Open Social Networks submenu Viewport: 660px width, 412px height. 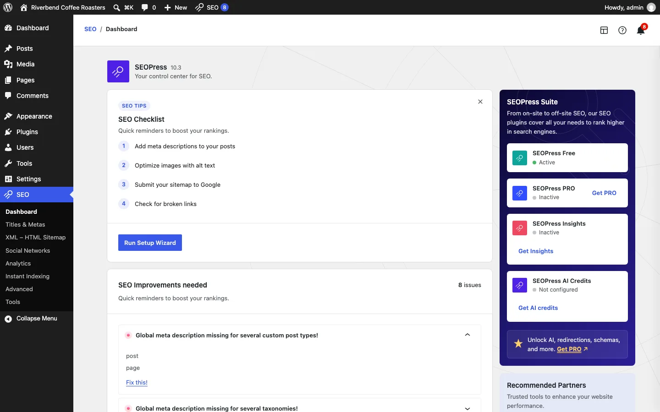(28, 250)
